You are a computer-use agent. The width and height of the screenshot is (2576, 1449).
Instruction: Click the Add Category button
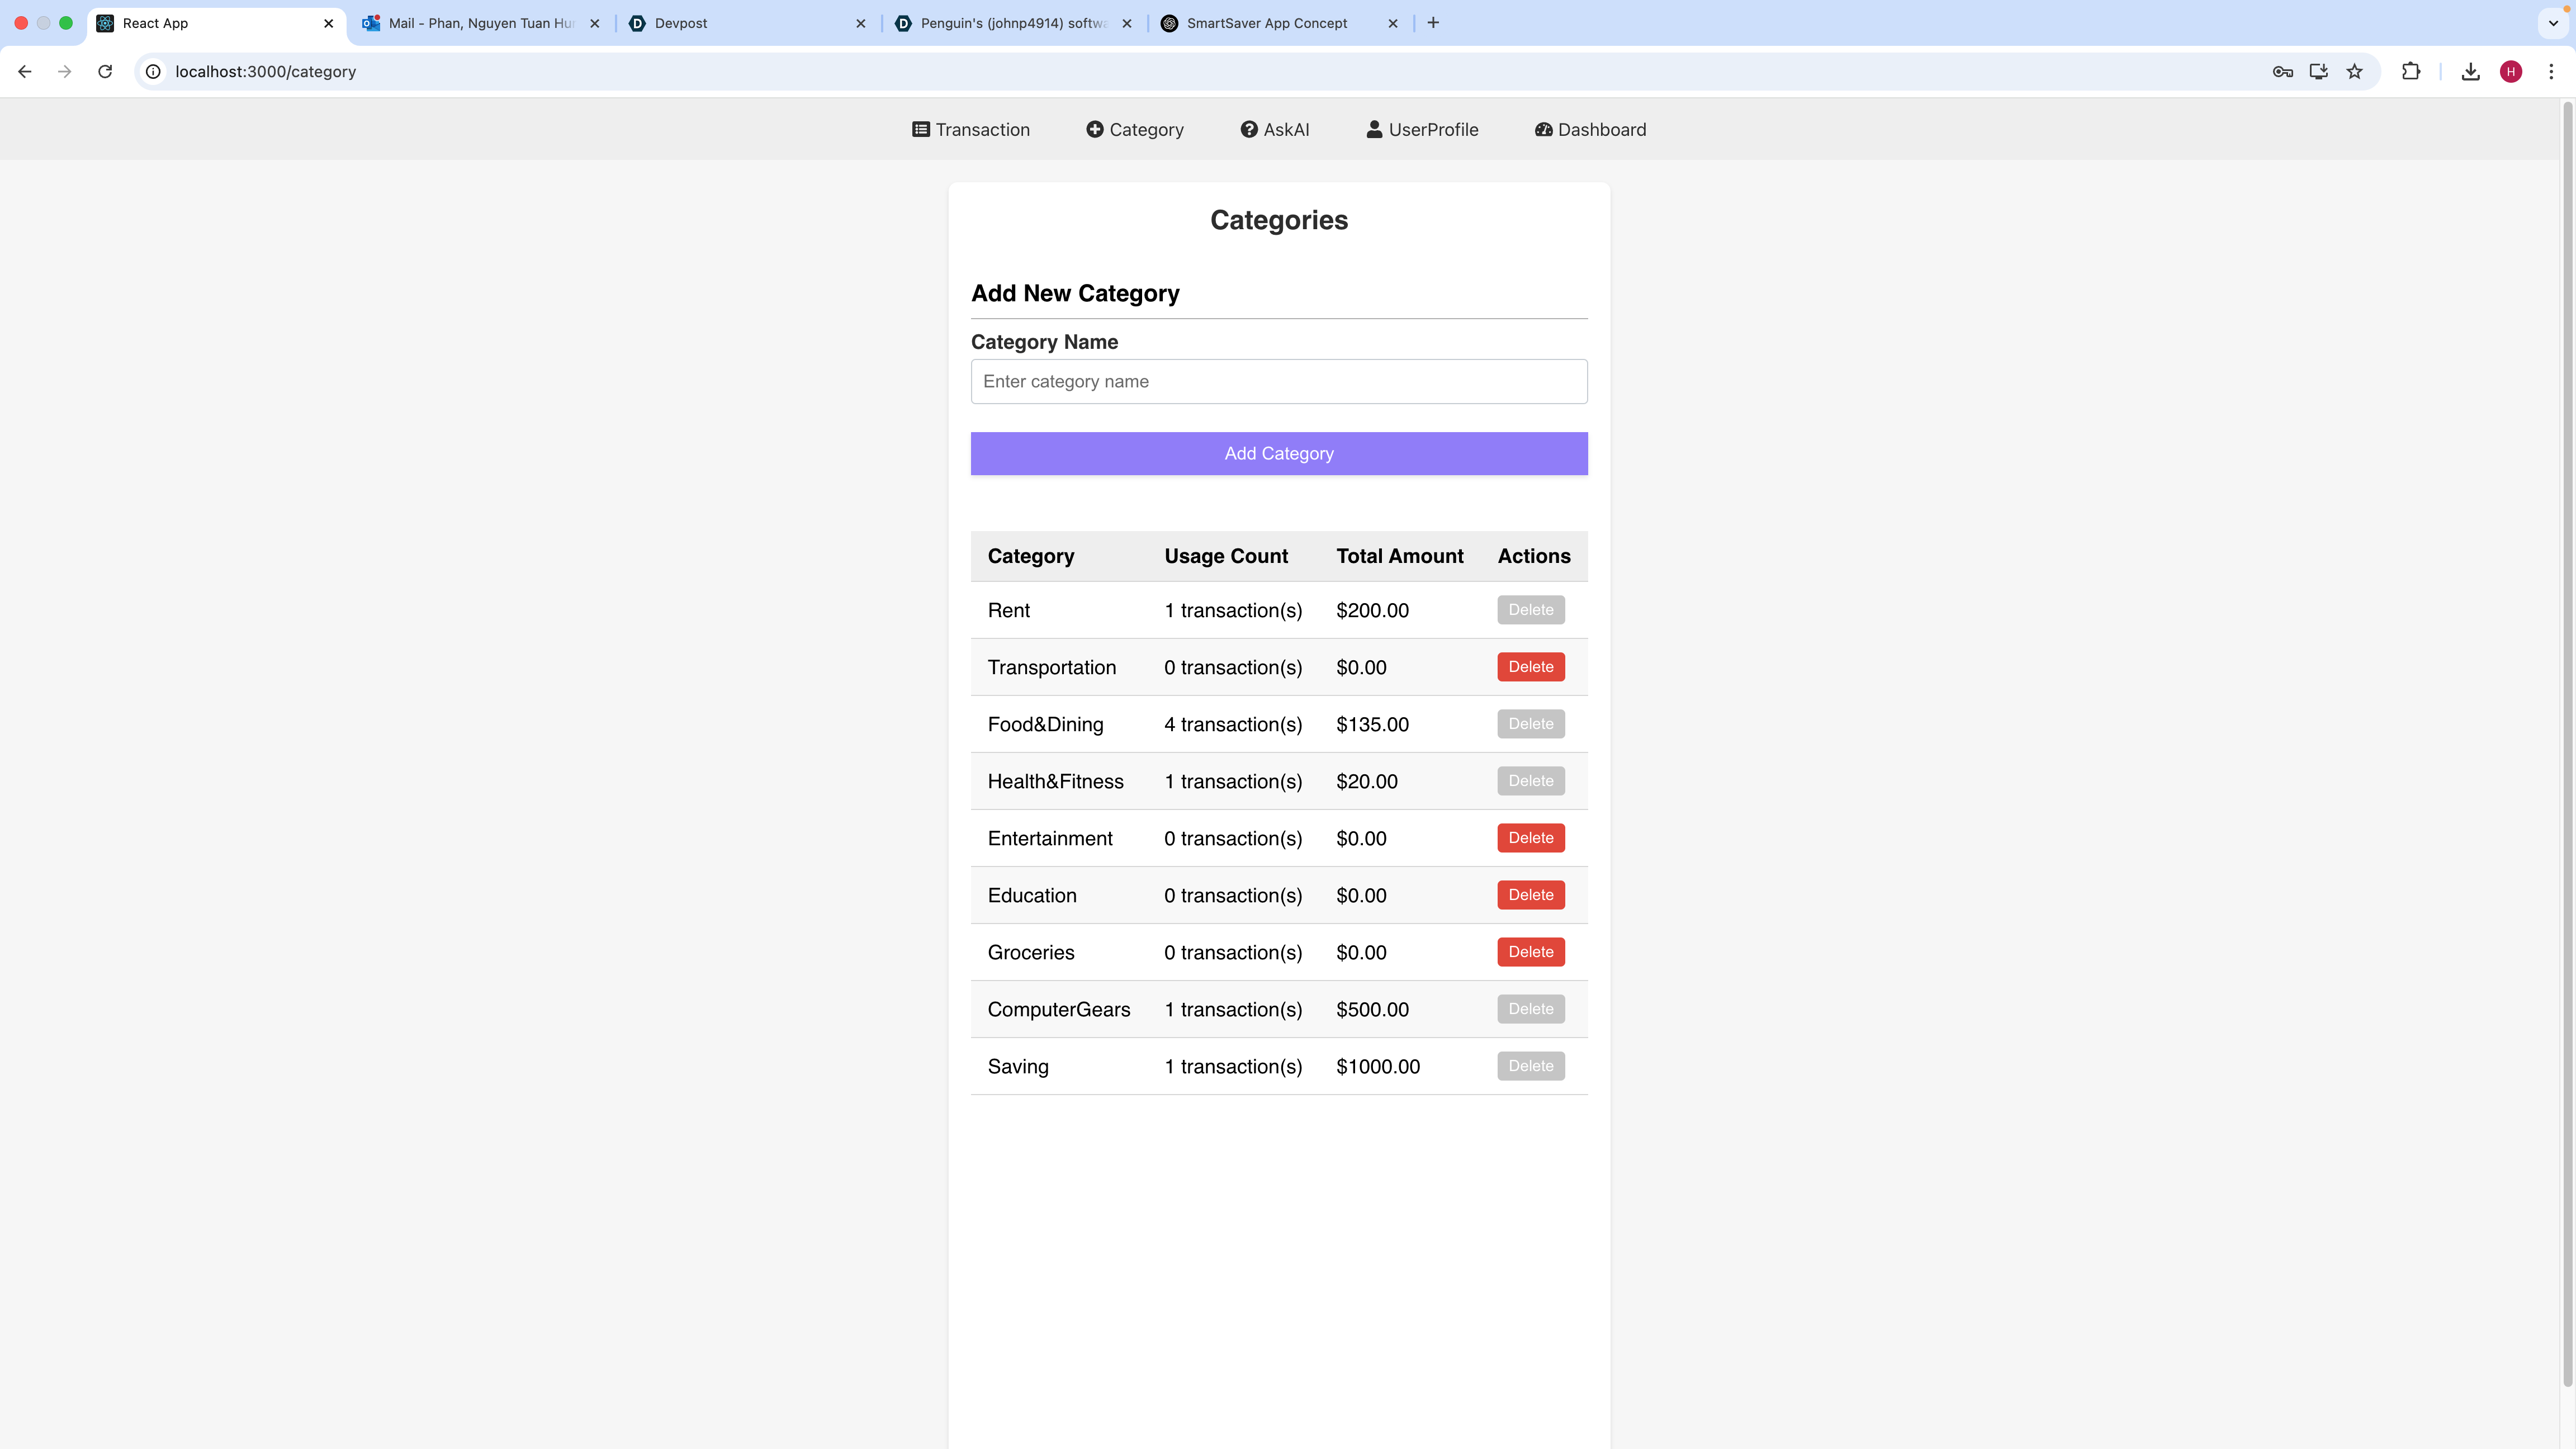click(1279, 454)
